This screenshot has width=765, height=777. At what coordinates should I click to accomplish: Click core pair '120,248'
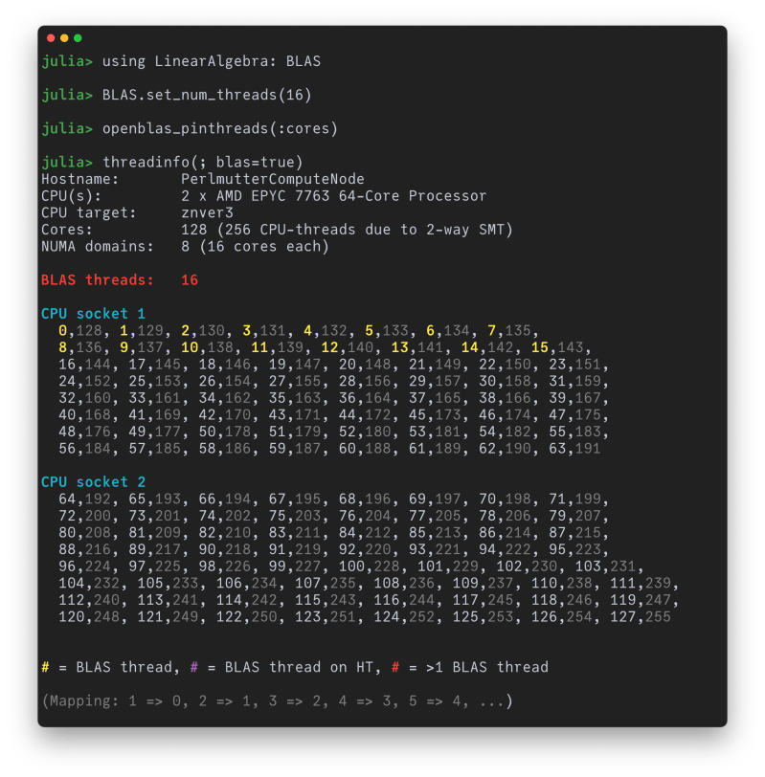[x=89, y=617]
